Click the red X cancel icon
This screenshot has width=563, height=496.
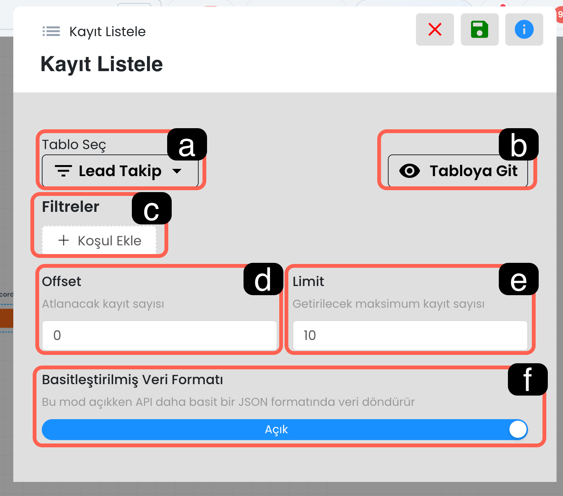coord(435,29)
